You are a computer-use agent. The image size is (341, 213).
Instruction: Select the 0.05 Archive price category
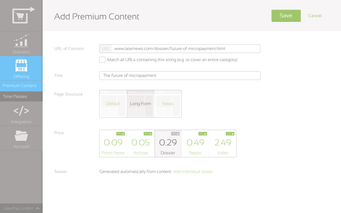tap(140, 144)
